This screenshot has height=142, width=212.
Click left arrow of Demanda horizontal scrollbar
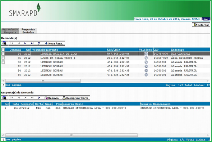tap(3, 81)
